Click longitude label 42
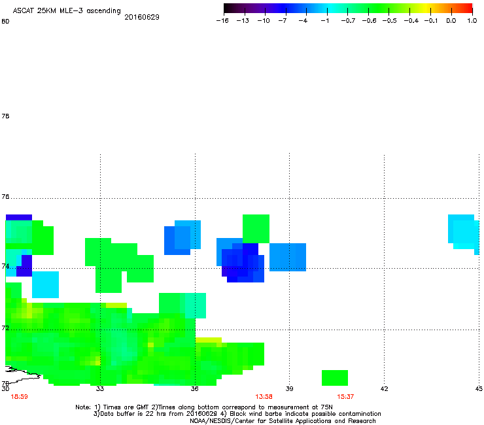 pos(384,388)
